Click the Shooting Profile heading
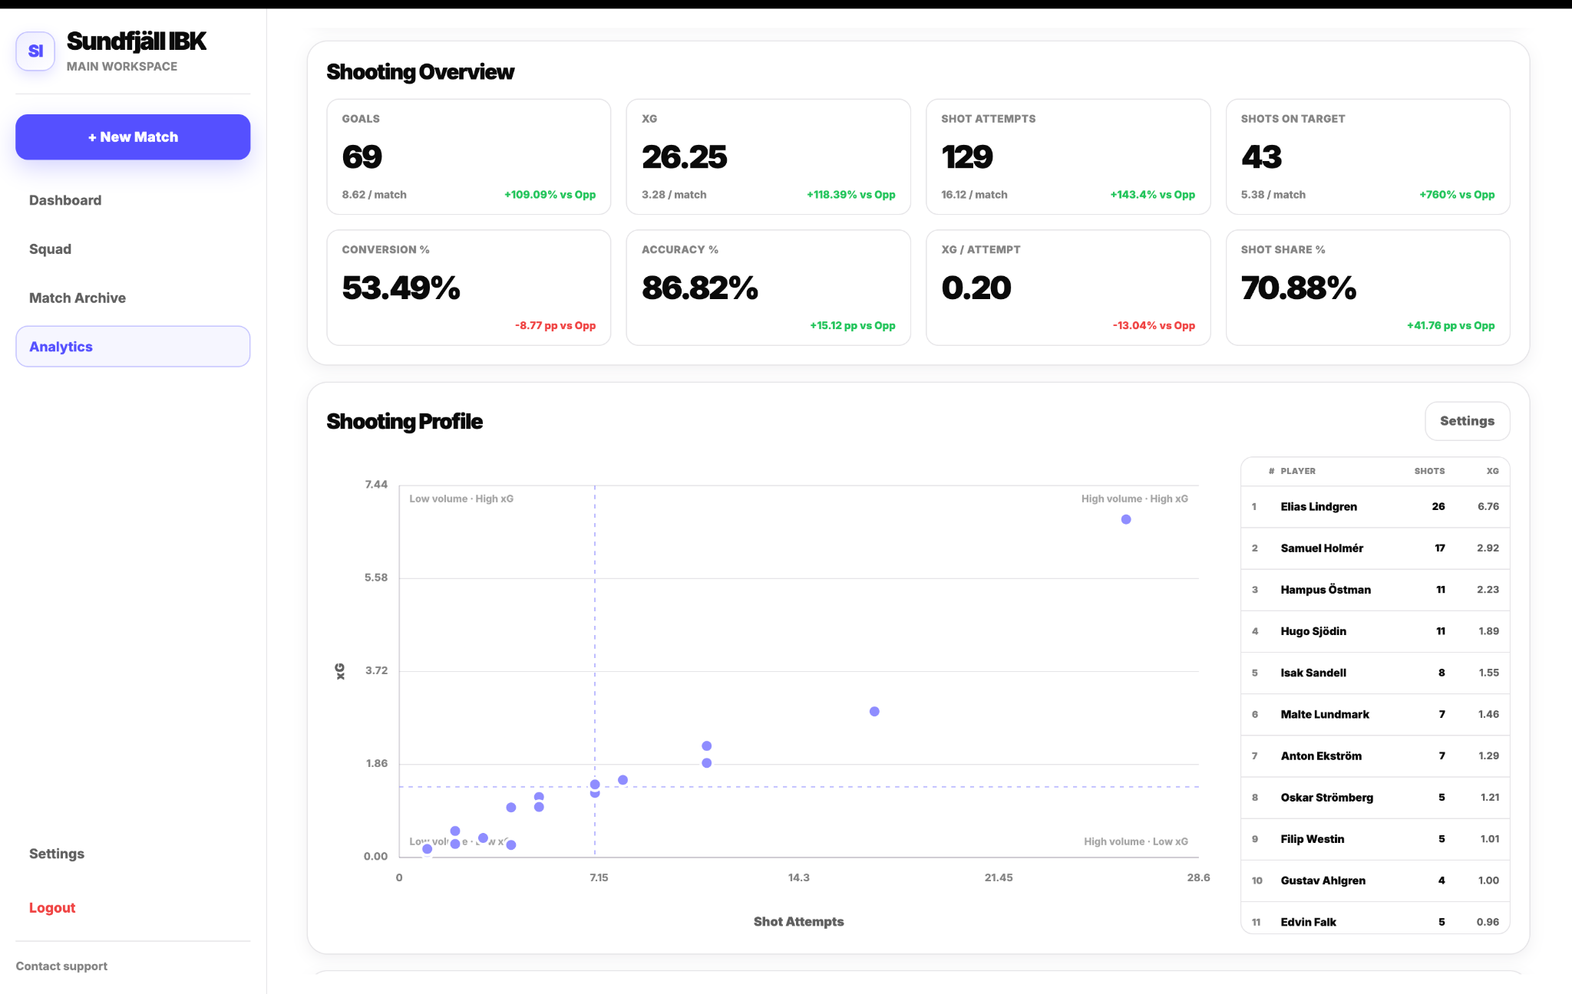1572x994 pixels. 405,422
